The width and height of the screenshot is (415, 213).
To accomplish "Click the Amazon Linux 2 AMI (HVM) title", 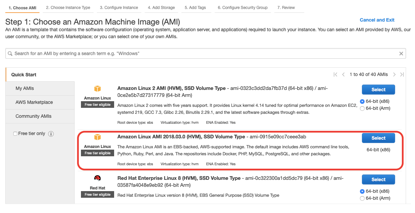I will [x=171, y=88].
